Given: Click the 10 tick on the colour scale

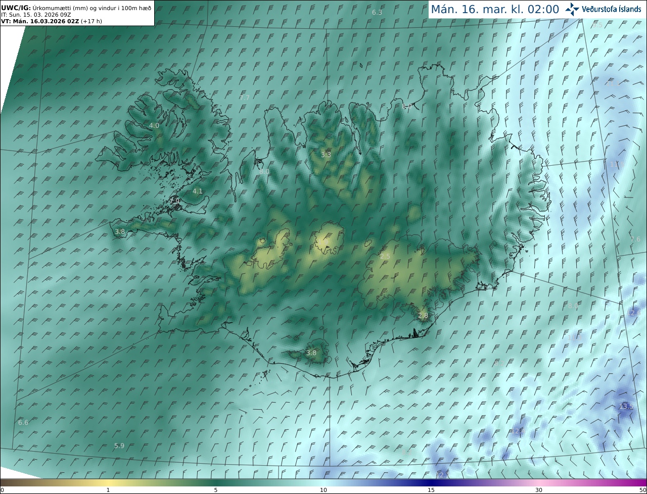Looking at the screenshot, I should pos(323,490).
